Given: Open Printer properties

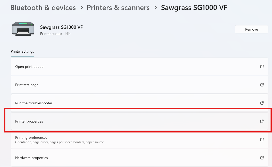Looking at the screenshot, I should pos(139,121).
